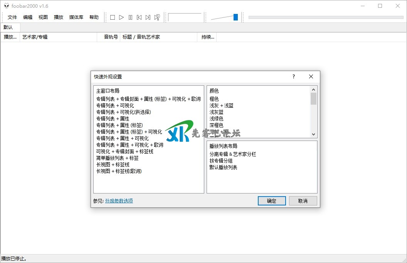The width and height of the screenshot is (407, 263).
Task: Click the random playback icon
Action: click(157, 17)
